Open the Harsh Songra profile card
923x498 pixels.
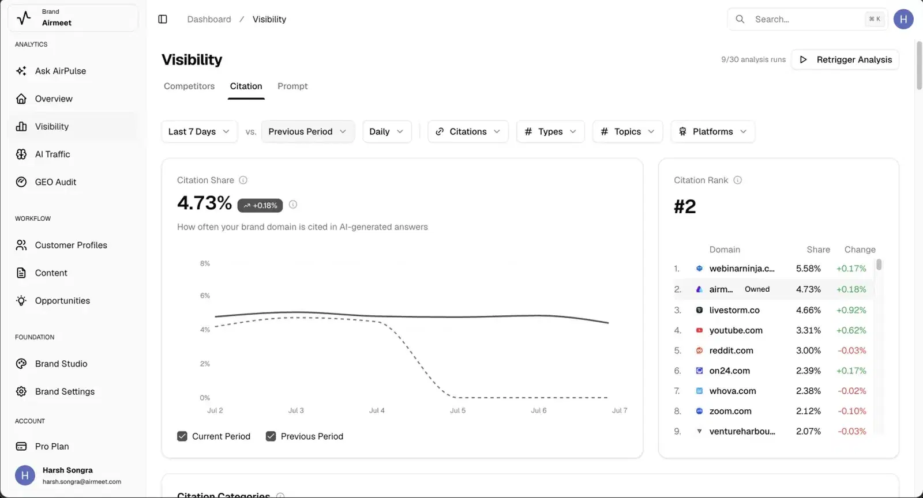[73, 476]
